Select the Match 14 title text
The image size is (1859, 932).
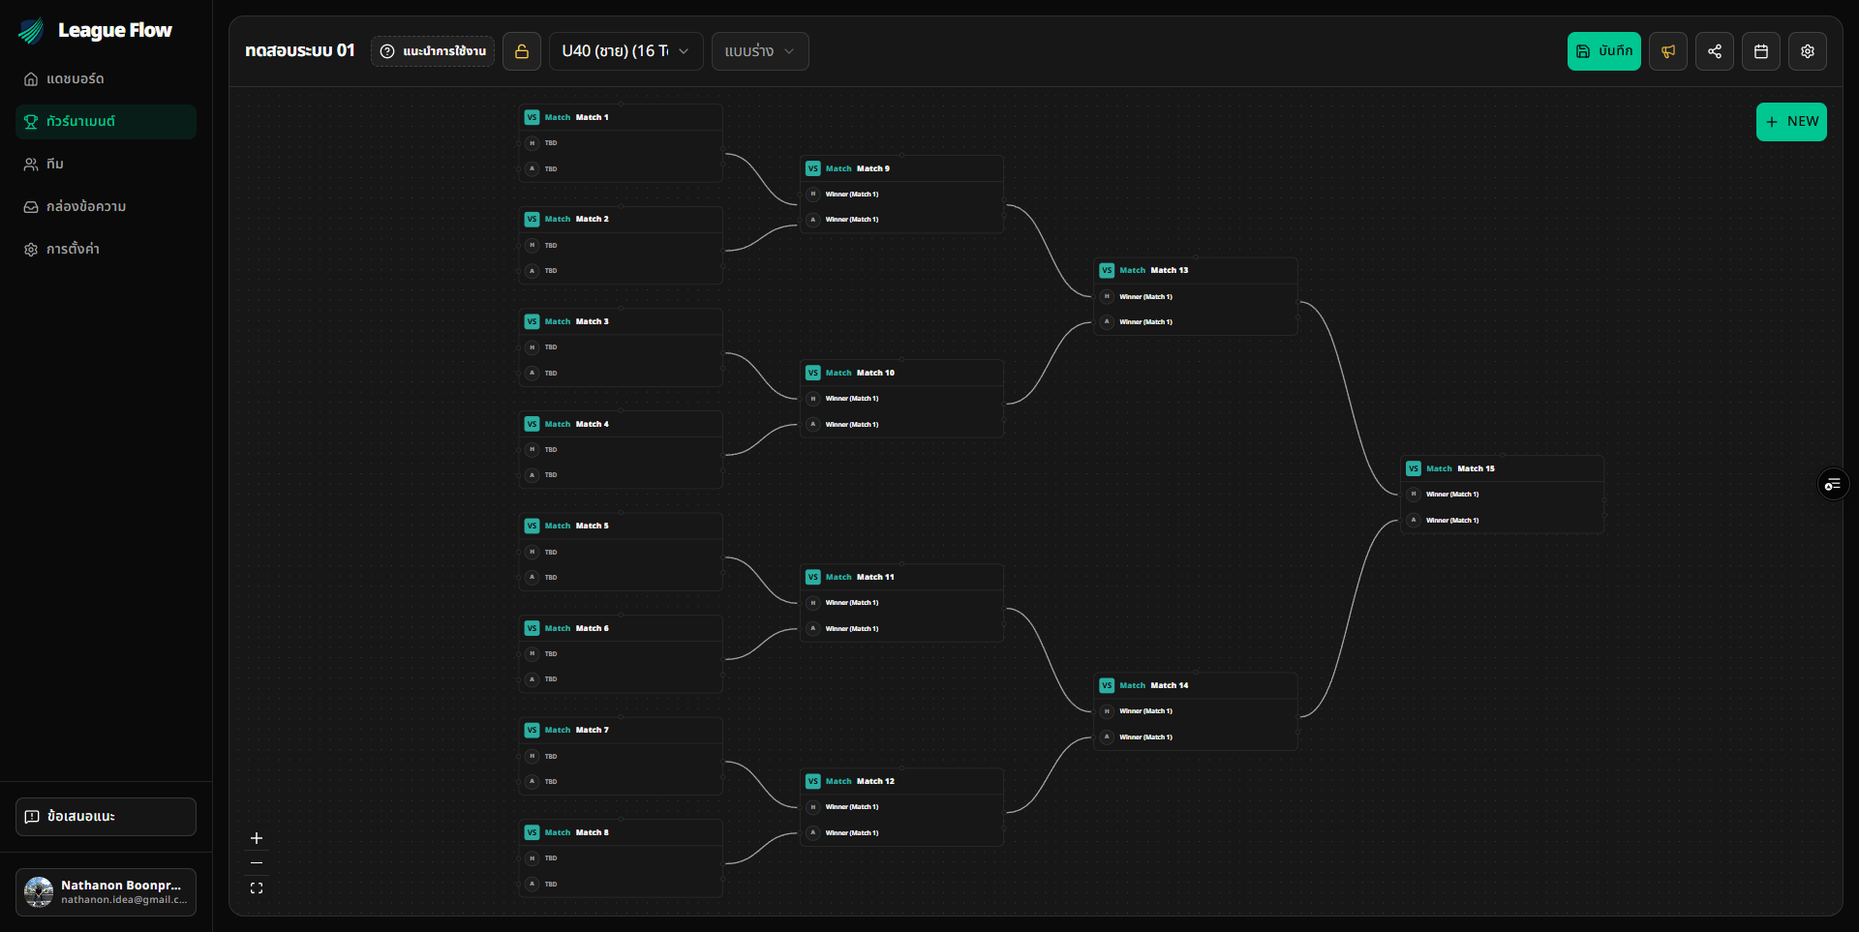click(x=1170, y=685)
